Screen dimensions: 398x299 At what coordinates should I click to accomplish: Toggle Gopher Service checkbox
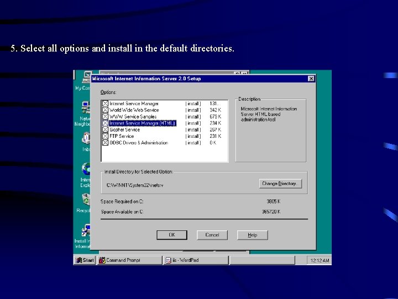pos(105,130)
